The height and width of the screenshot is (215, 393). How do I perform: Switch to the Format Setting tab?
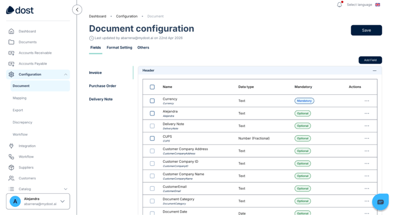tap(119, 47)
